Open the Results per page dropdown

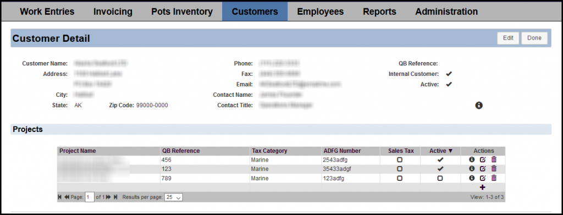coord(173,197)
